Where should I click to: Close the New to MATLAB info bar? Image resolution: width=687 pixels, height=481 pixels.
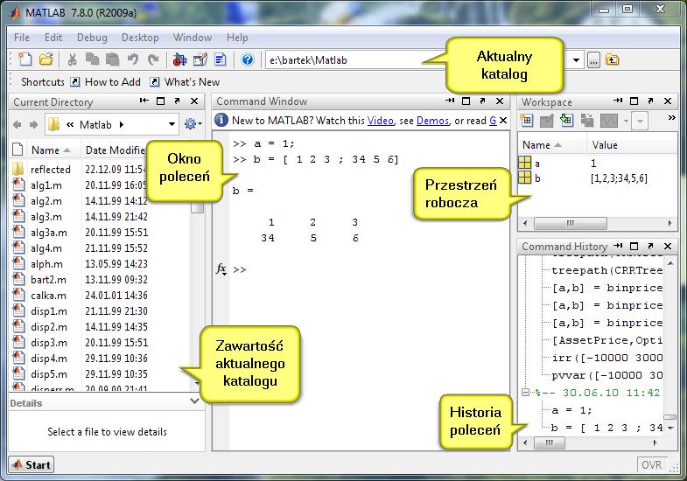[503, 120]
